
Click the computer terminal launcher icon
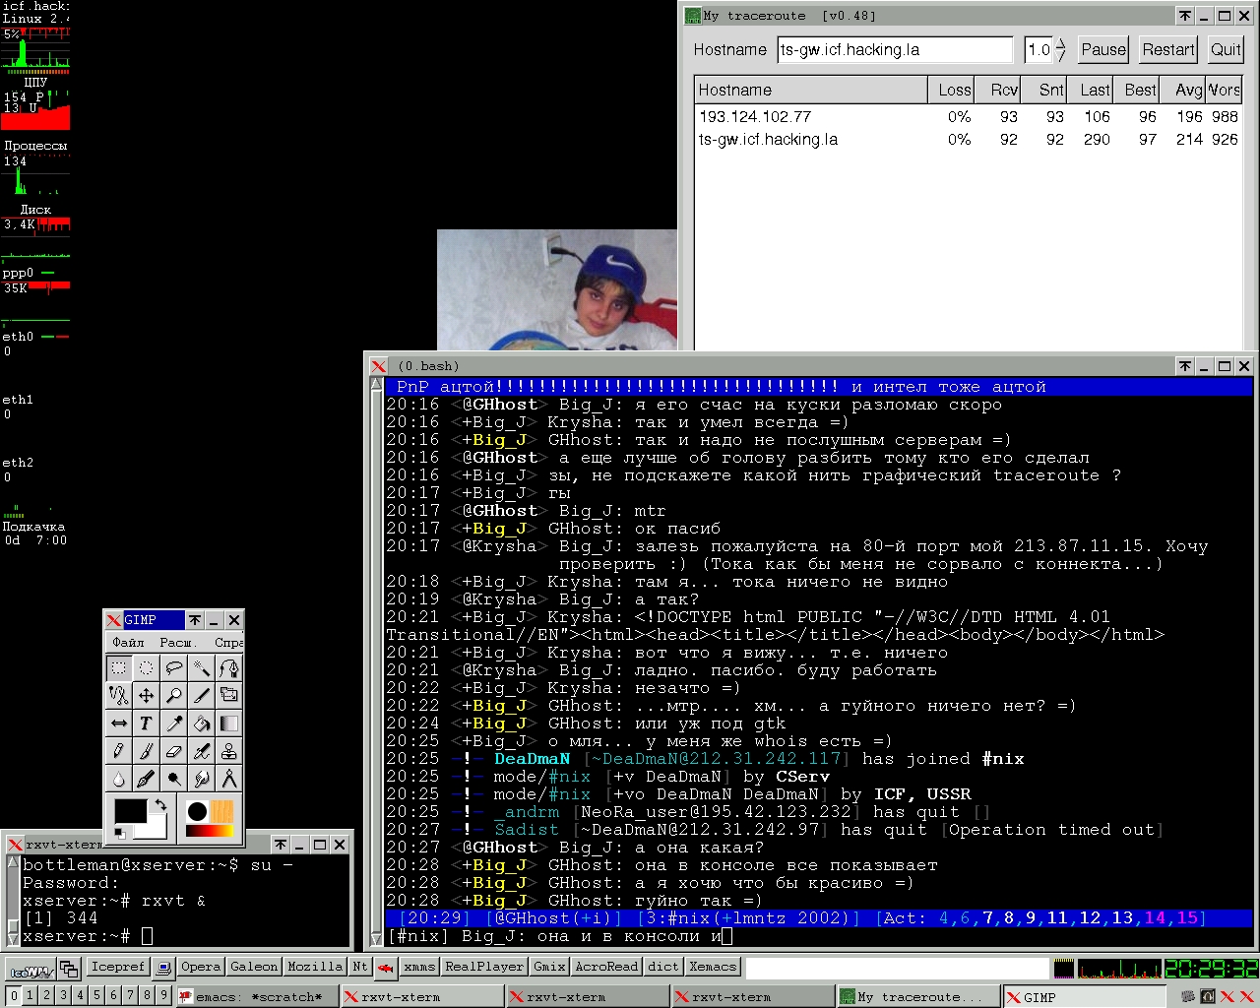point(164,969)
